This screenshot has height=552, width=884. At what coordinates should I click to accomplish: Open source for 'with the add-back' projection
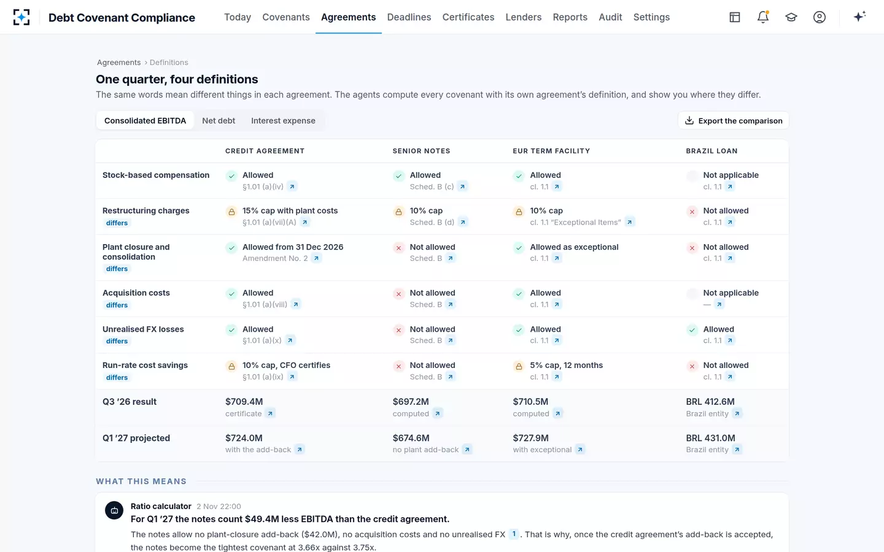[x=300, y=450]
